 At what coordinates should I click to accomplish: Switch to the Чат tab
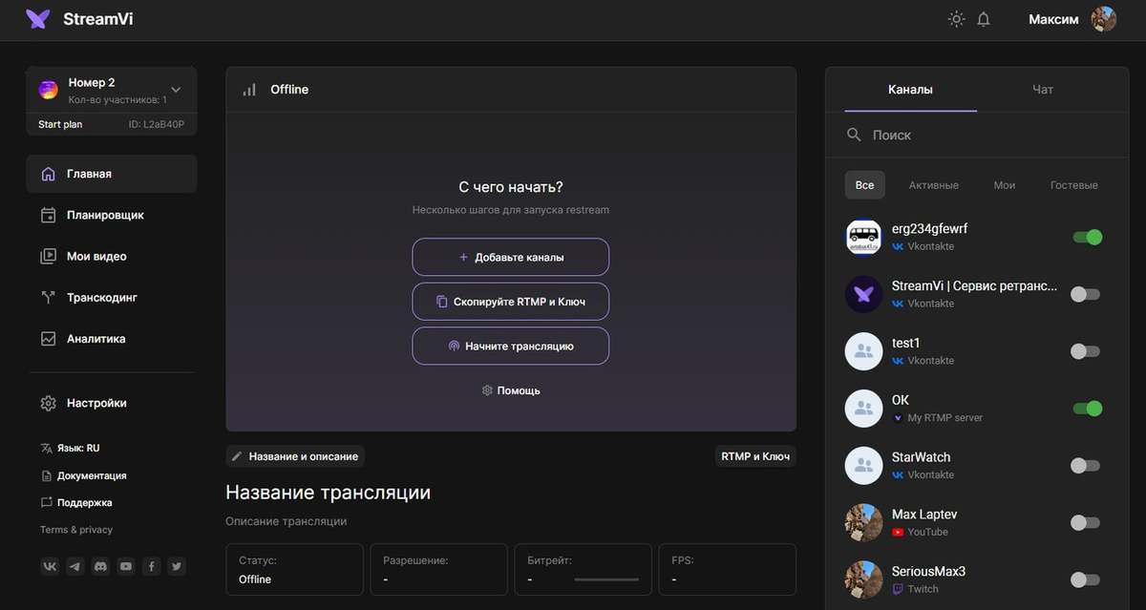point(1042,89)
